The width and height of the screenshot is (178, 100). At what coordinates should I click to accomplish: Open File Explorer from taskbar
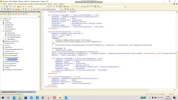20,97
